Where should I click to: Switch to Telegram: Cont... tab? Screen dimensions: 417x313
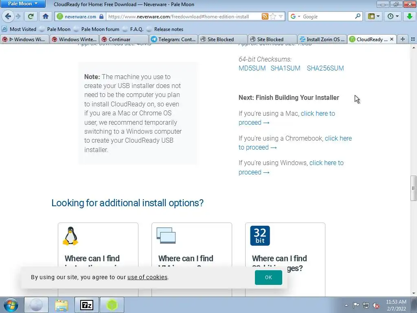[173, 39]
